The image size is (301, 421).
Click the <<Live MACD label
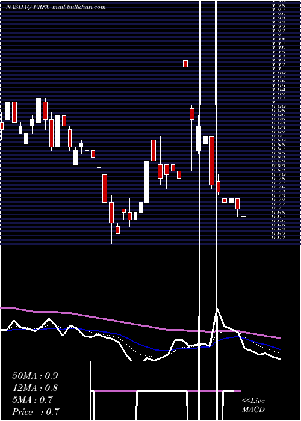point(253,405)
